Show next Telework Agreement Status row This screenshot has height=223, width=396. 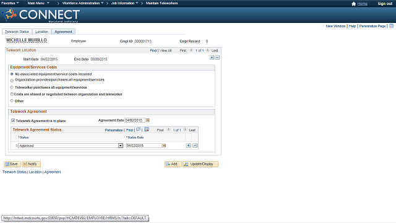pos(185,129)
